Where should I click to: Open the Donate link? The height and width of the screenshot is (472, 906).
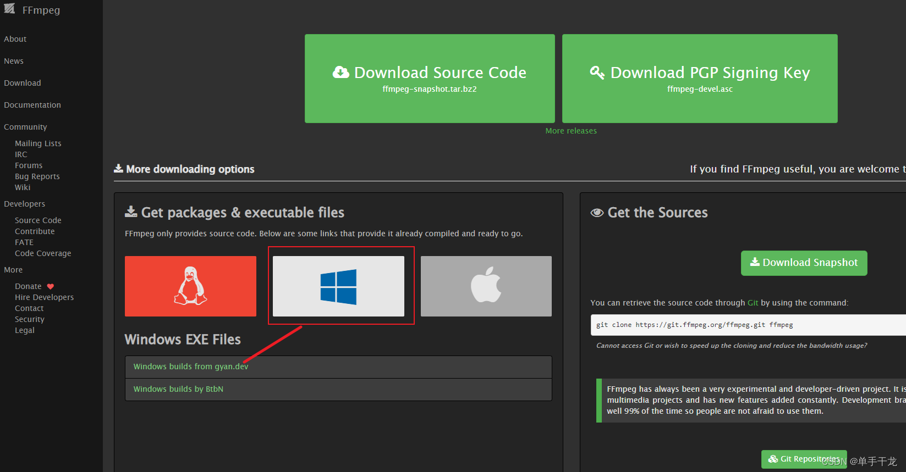28,286
